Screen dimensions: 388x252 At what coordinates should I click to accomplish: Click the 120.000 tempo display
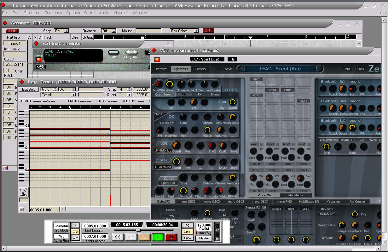coord(204,226)
